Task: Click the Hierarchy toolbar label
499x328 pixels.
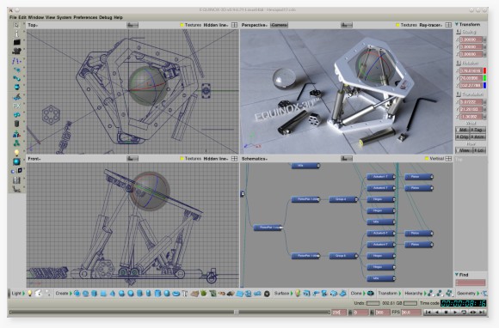Action: 414,293
